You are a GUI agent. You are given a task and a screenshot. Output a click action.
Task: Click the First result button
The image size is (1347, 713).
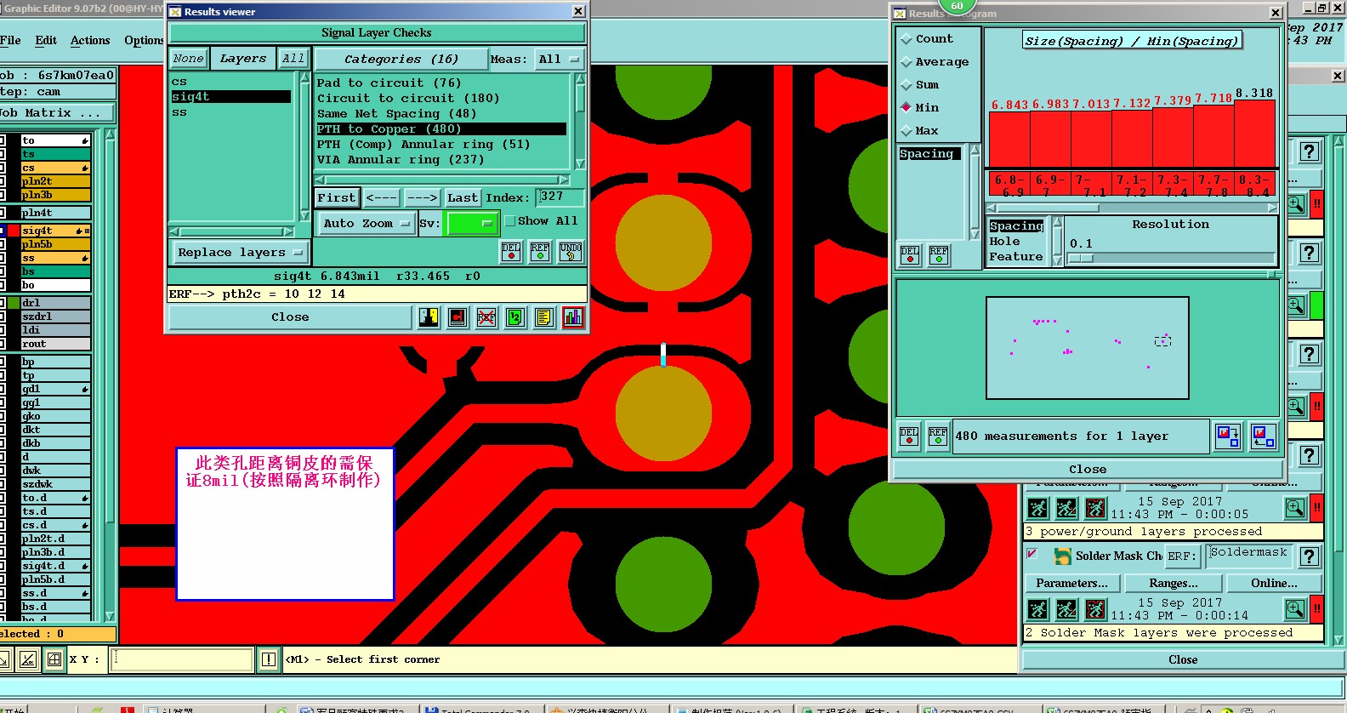point(337,198)
